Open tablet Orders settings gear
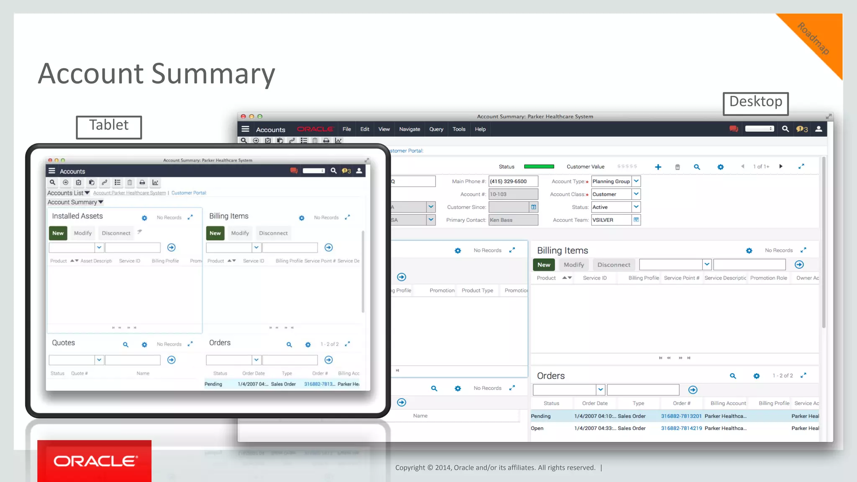857x482 pixels. [x=308, y=345]
